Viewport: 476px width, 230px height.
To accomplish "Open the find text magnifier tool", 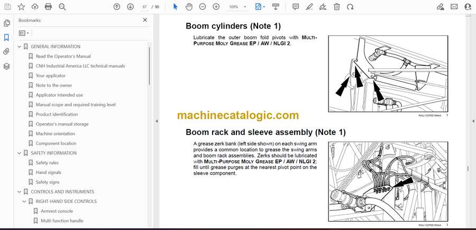I will click(62, 7).
